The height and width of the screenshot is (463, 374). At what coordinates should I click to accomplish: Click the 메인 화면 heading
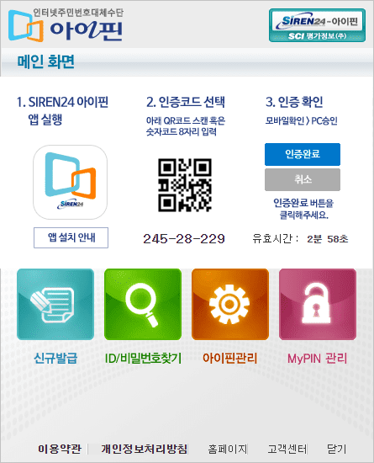45,61
